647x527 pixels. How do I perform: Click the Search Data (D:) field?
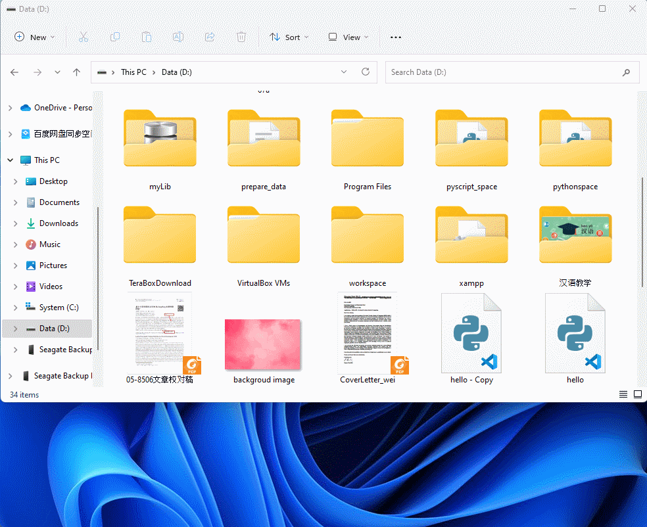point(500,72)
